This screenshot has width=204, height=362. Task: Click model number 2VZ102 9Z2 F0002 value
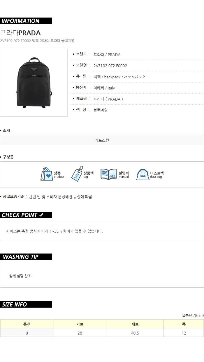click(x=110, y=66)
